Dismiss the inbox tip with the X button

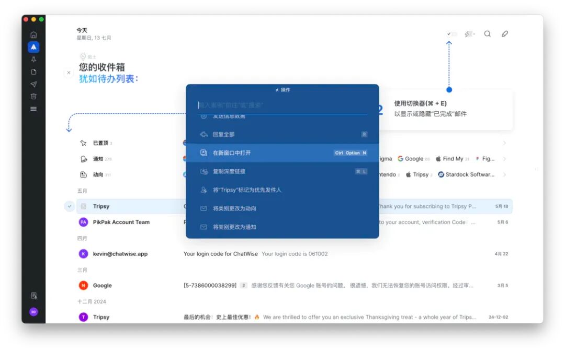[69, 73]
